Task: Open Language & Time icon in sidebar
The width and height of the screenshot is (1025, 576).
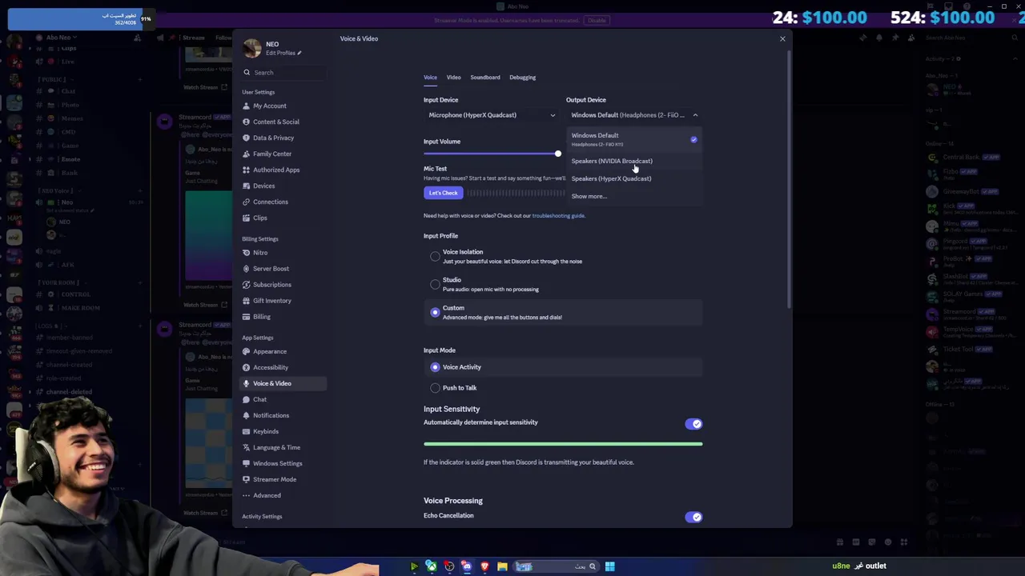Action: 247,447
